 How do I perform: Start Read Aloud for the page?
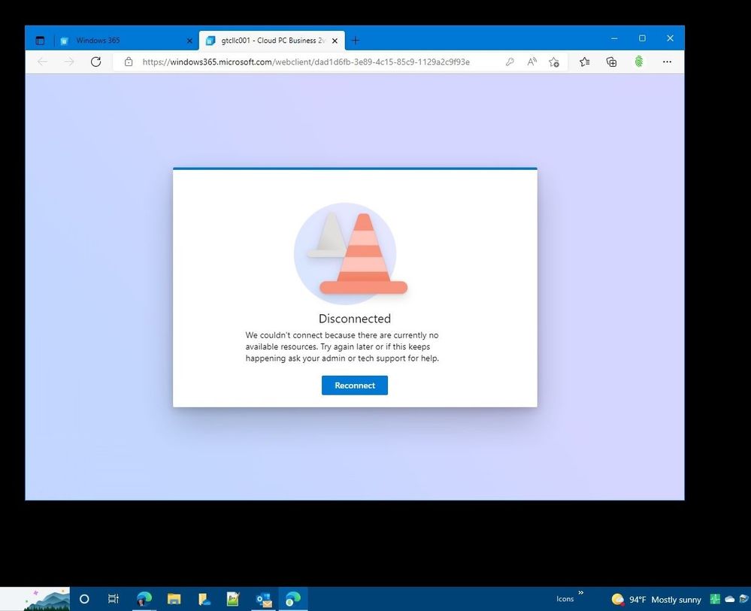[x=531, y=62]
